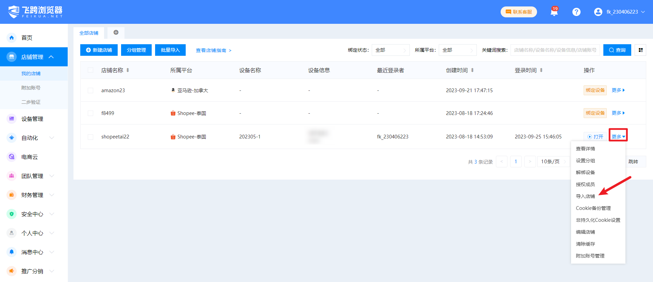Sort by 创建时间 column arrows

472,70
